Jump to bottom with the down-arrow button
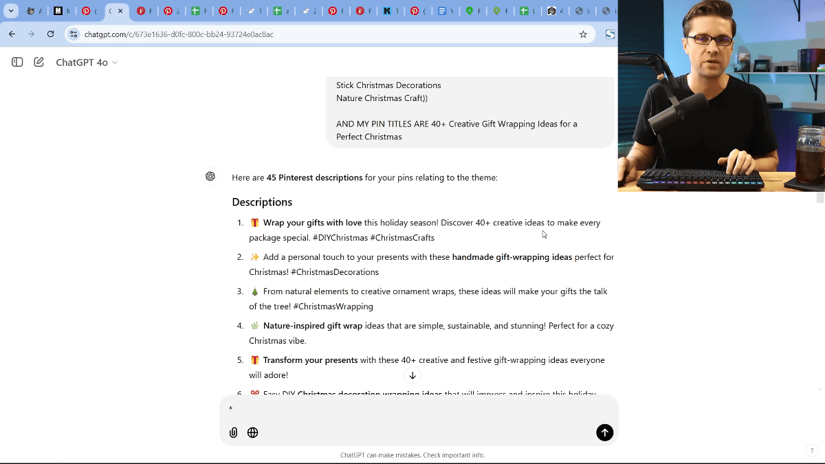The height and width of the screenshot is (464, 825). coord(412,375)
